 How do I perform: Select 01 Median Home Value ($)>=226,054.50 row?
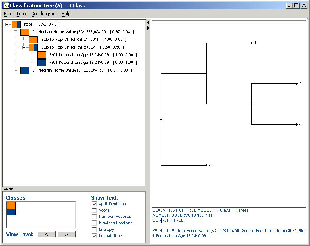pyautogui.click(x=83, y=32)
